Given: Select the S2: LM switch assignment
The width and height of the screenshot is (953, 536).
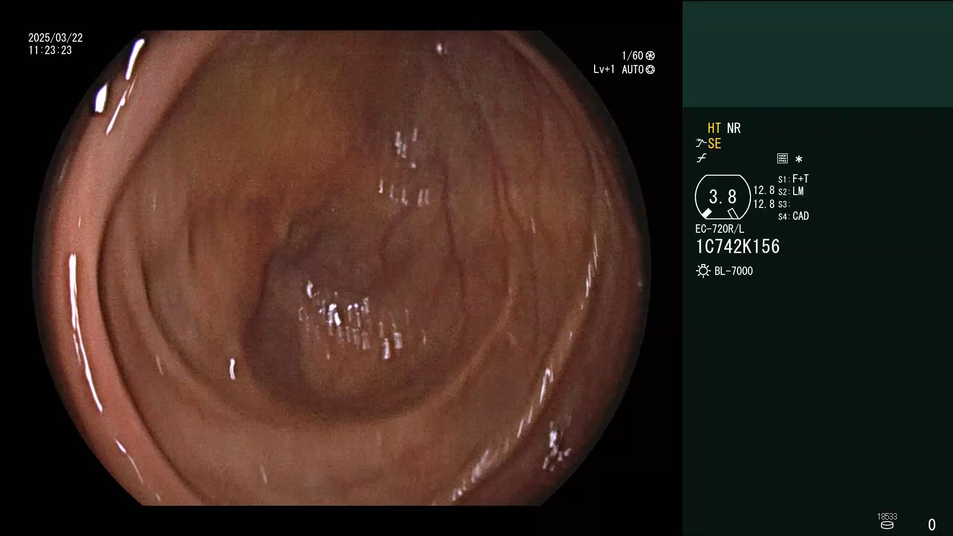Looking at the screenshot, I should tap(791, 191).
